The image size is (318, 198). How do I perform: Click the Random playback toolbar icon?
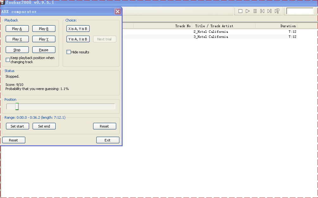(277, 11)
